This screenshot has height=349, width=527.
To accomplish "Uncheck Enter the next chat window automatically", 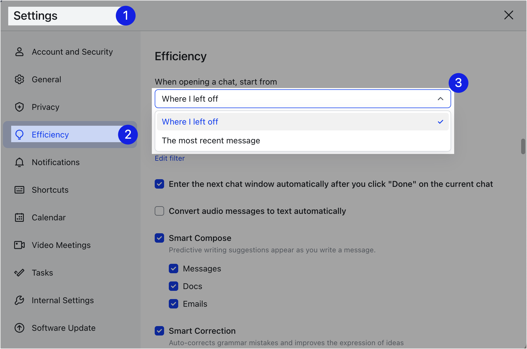I will coord(159,184).
